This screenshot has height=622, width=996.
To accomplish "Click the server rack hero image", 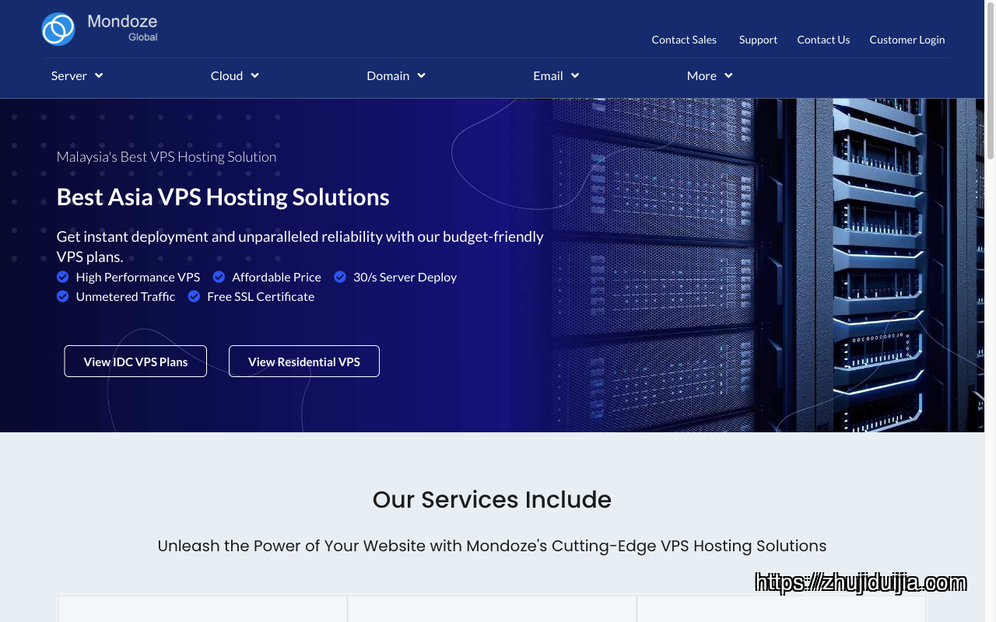I will [766, 265].
